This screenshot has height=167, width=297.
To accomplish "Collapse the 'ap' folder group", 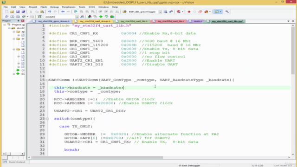I will (x=14, y=32).
